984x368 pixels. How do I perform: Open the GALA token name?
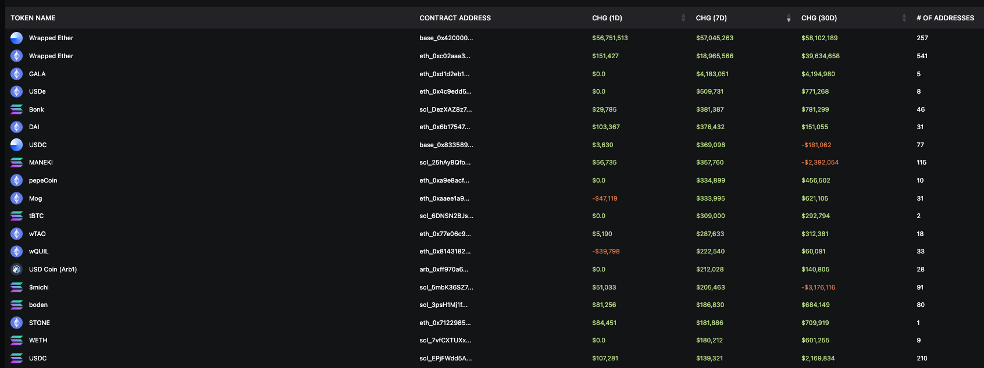click(x=37, y=74)
